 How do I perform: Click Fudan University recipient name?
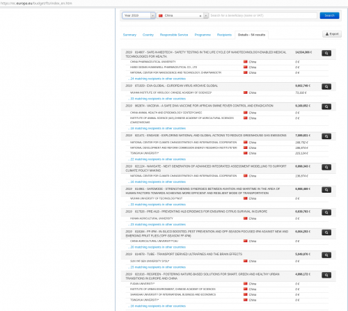click(142, 284)
